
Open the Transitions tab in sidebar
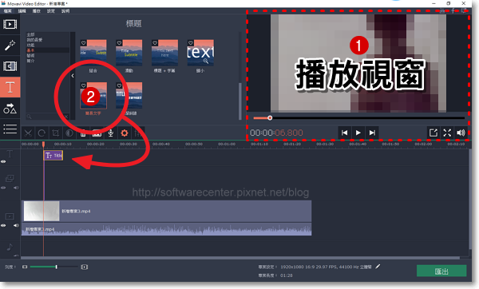pyautogui.click(x=10, y=66)
